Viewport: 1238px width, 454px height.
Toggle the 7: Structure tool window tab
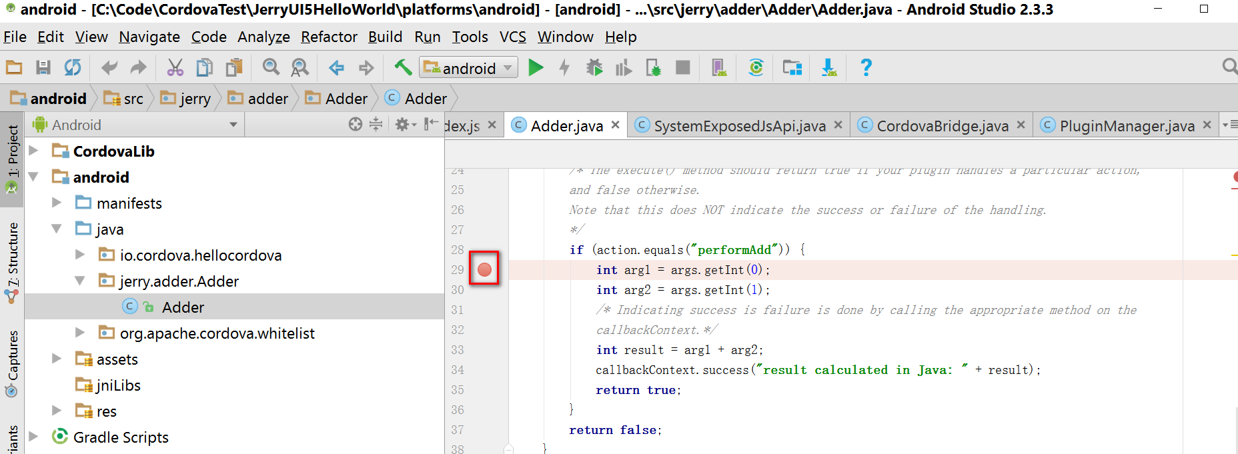tap(13, 263)
